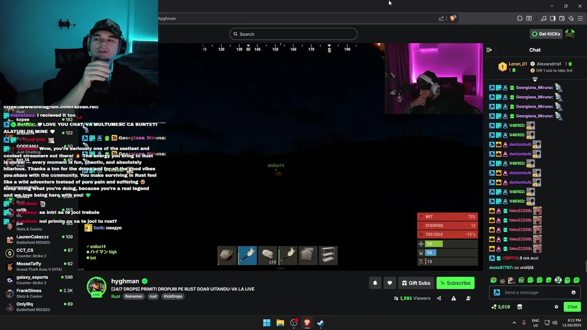
Task: Open the Brave hamburger main menu
Action: (x=580, y=18)
